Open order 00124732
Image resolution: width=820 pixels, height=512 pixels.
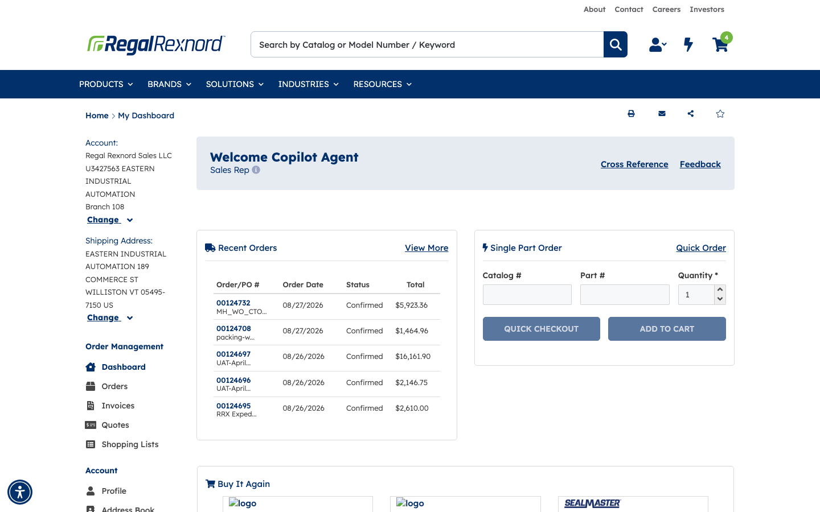(x=233, y=303)
